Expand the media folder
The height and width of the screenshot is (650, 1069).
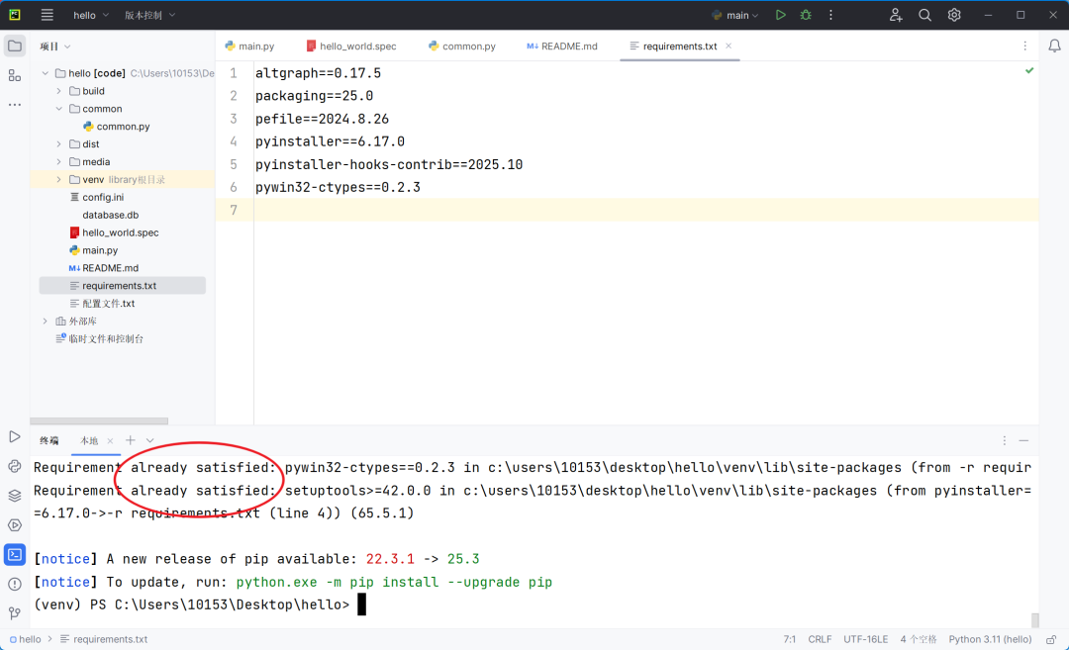pos(58,161)
